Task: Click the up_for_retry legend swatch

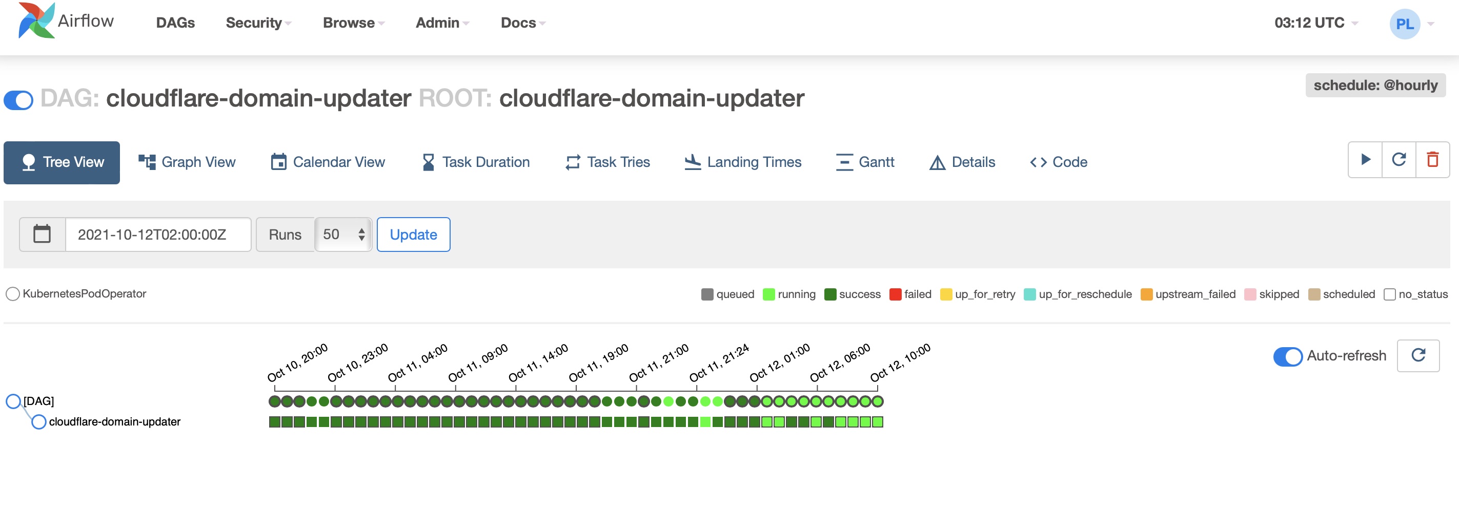Action: pyautogui.click(x=946, y=295)
